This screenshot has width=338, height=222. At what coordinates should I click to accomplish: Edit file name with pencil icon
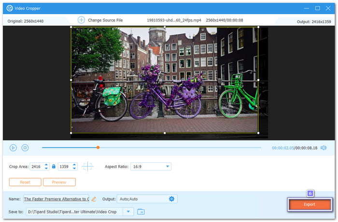[94, 199]
